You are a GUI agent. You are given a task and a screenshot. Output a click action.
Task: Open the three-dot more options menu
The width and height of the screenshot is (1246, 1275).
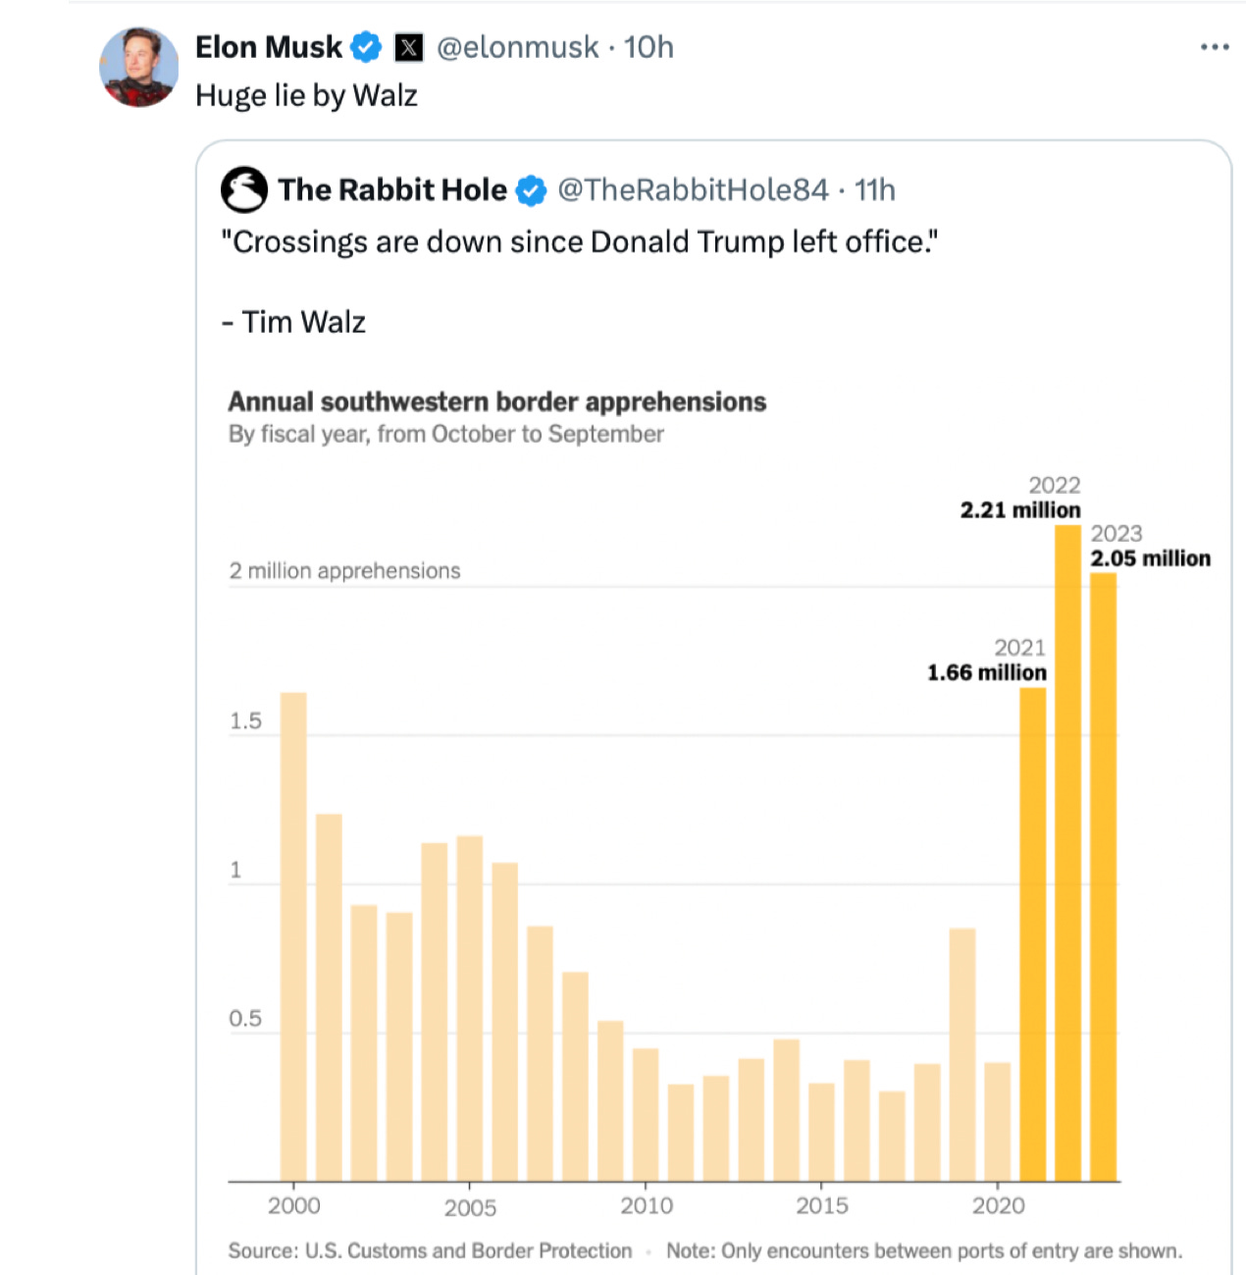pos(1215,47)
